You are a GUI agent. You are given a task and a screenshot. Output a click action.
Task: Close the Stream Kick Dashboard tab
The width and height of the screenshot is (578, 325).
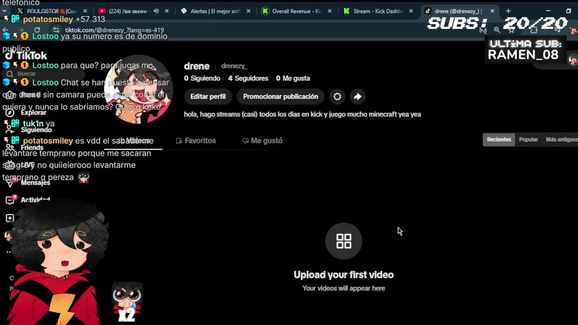(x=411, y=11)
